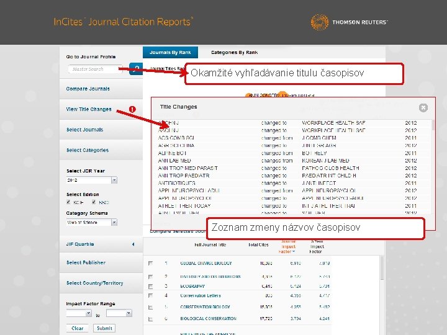Click in the Master Search field
The width and height of the screenshot is (447, 335).
click(94, 69)
